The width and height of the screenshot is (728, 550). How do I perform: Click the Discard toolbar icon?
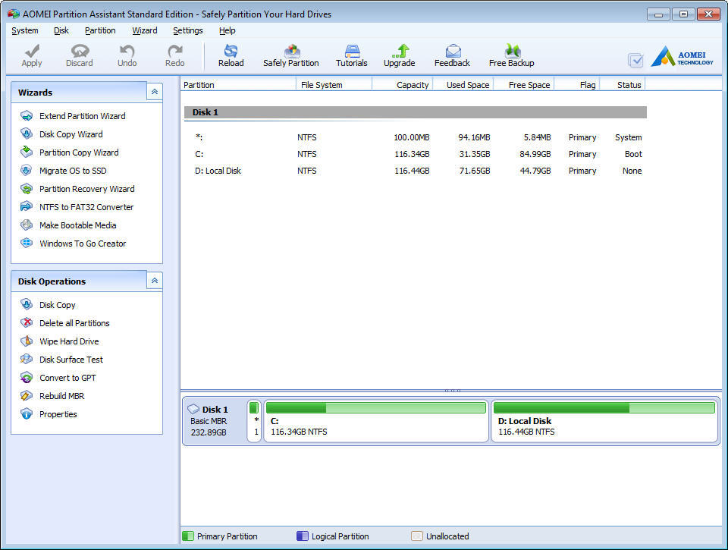tap(80, 51)
